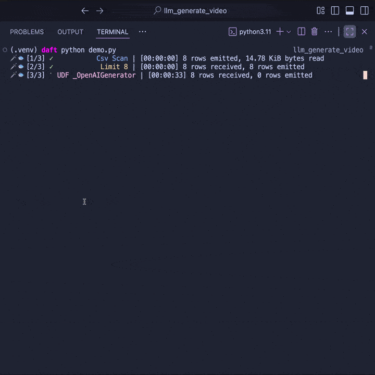Viewport: 375px width, 375px height.
Task: Click the command status circle decoration
Action: pos(5,50)
